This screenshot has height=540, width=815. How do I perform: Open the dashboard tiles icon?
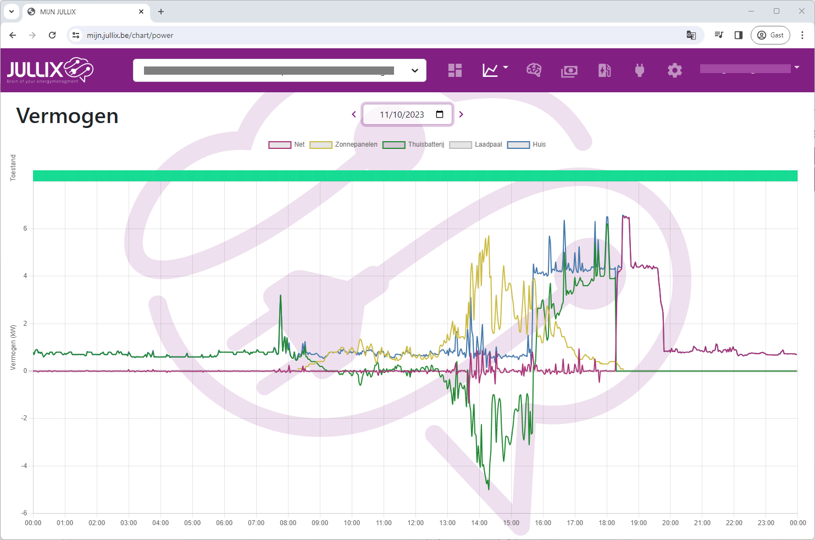pyautogui.click(x=454, y=70)
